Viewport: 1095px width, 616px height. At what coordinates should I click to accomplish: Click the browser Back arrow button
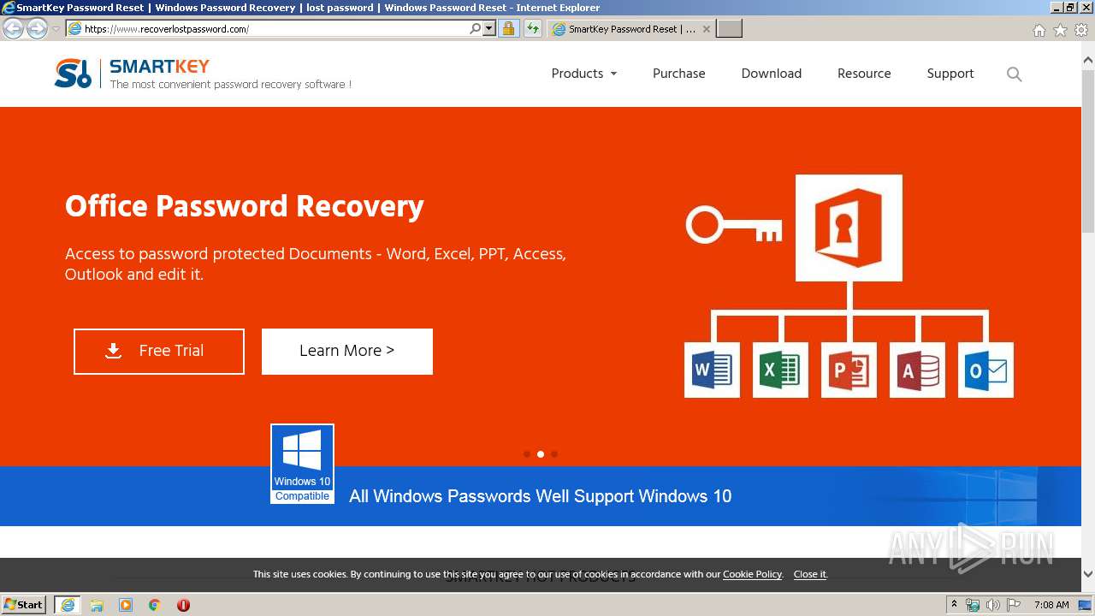coord(14,29)
